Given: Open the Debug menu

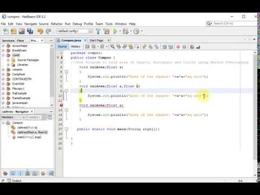Looking at the screenshot, I should point(77,24).
